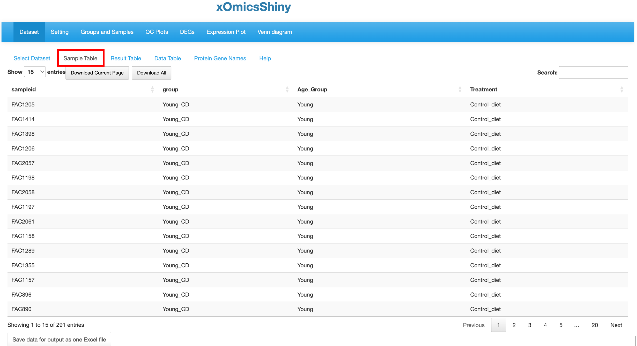Screen dimensions: 637x346
Task: Click Showing 1 to 15 of 291 entries
Action: 46,325
